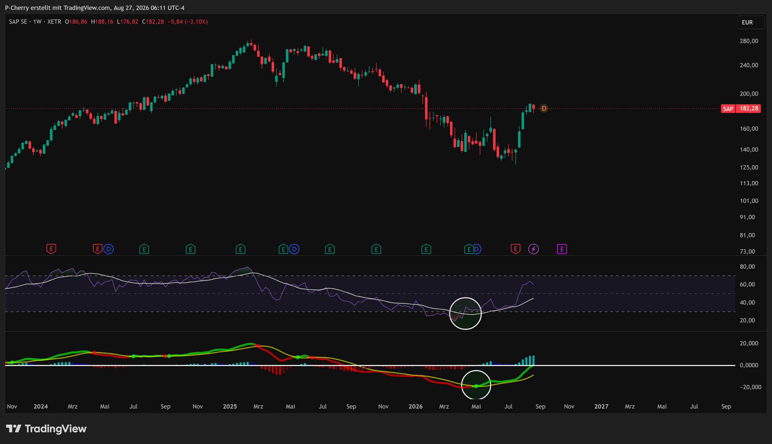Open the red earnings marker of July 2026
The width and height of the screenshot is (772, 444).
pos(515,249)
